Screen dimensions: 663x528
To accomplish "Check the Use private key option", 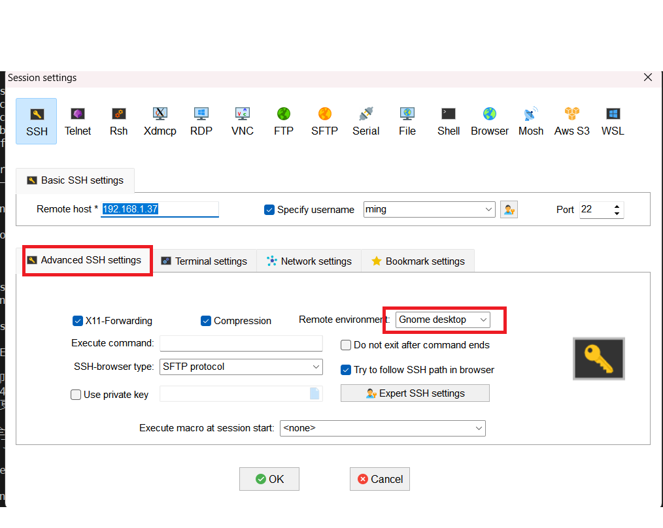I will pyautogui.click(x=75, y=394).
